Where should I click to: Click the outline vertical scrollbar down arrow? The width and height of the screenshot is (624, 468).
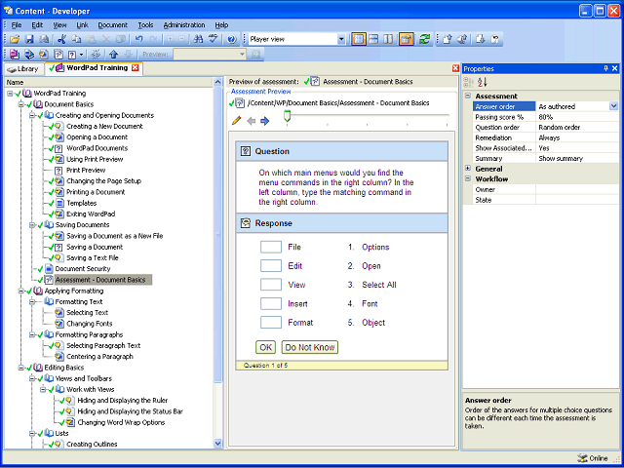(217, 443)
